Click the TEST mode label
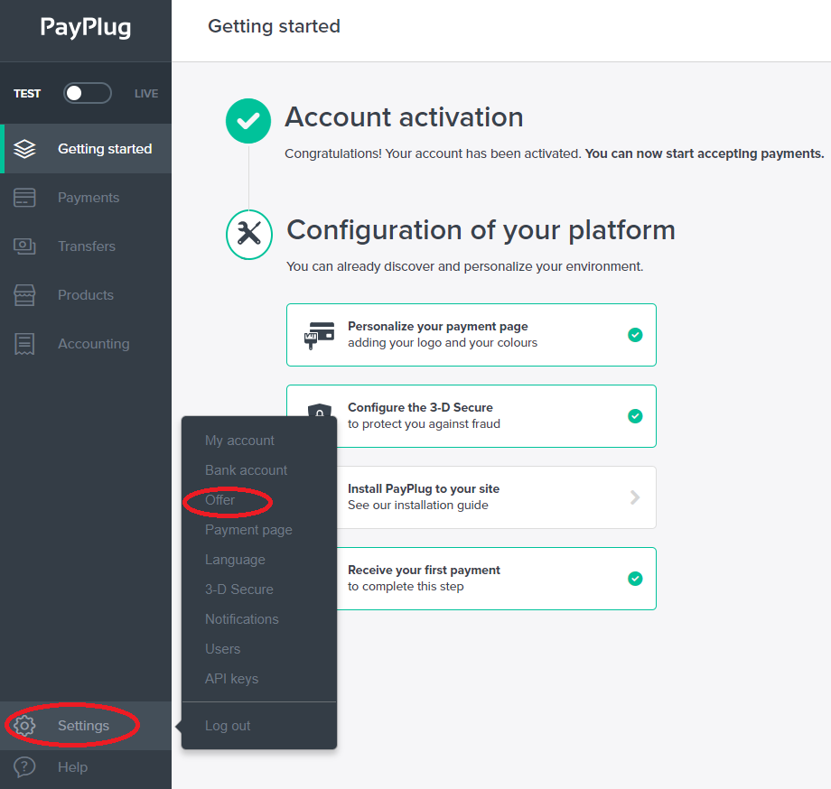The image size is (831, 789). (x=27, y=94)
